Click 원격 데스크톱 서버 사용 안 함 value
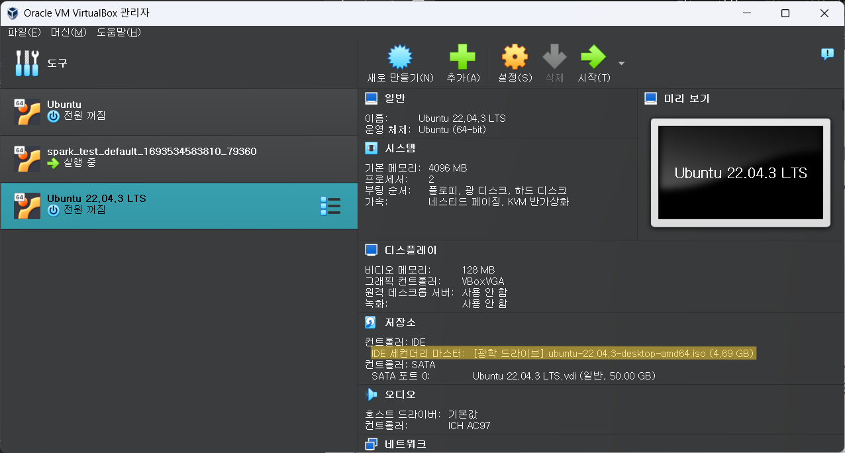The height and width of the screenshot is (453, 845). [484, 293]
